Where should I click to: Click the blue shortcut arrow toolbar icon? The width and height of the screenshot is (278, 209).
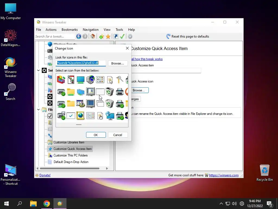coord(116,36)
